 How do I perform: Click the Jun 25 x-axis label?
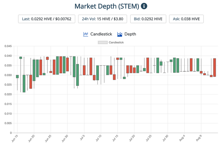(48, 138)
